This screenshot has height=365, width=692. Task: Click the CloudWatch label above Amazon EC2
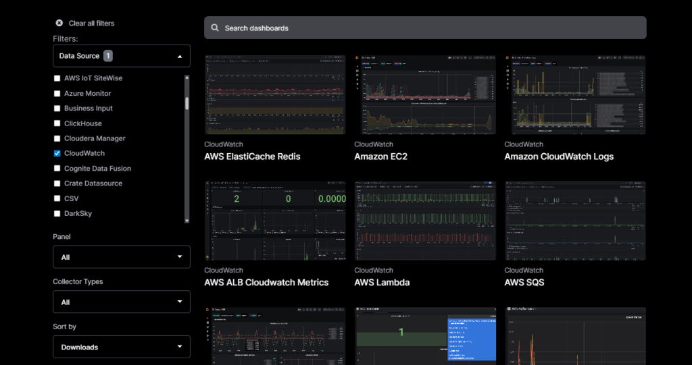tap(373, 144)
